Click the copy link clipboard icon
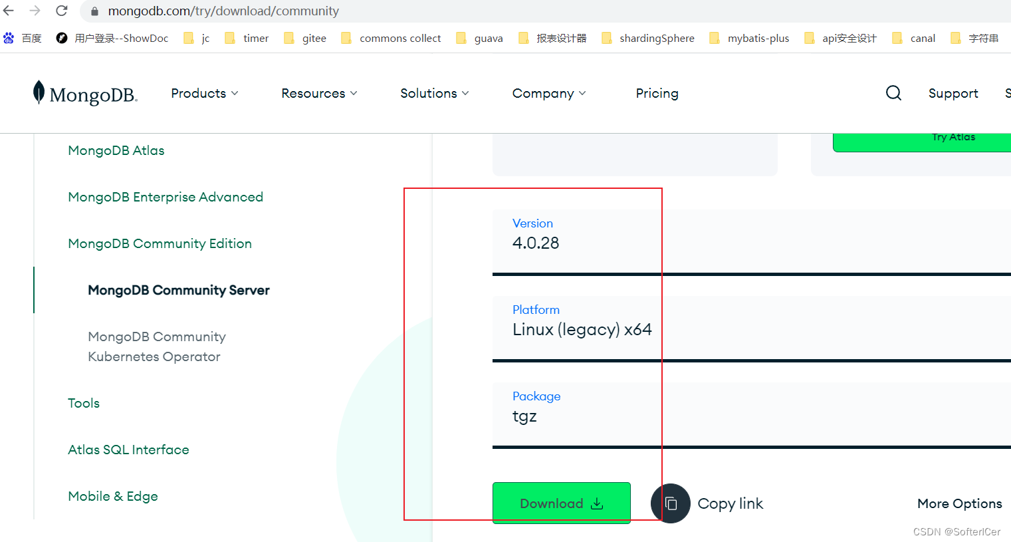Viewport: 1011px width, 542px height. [671, 503]
